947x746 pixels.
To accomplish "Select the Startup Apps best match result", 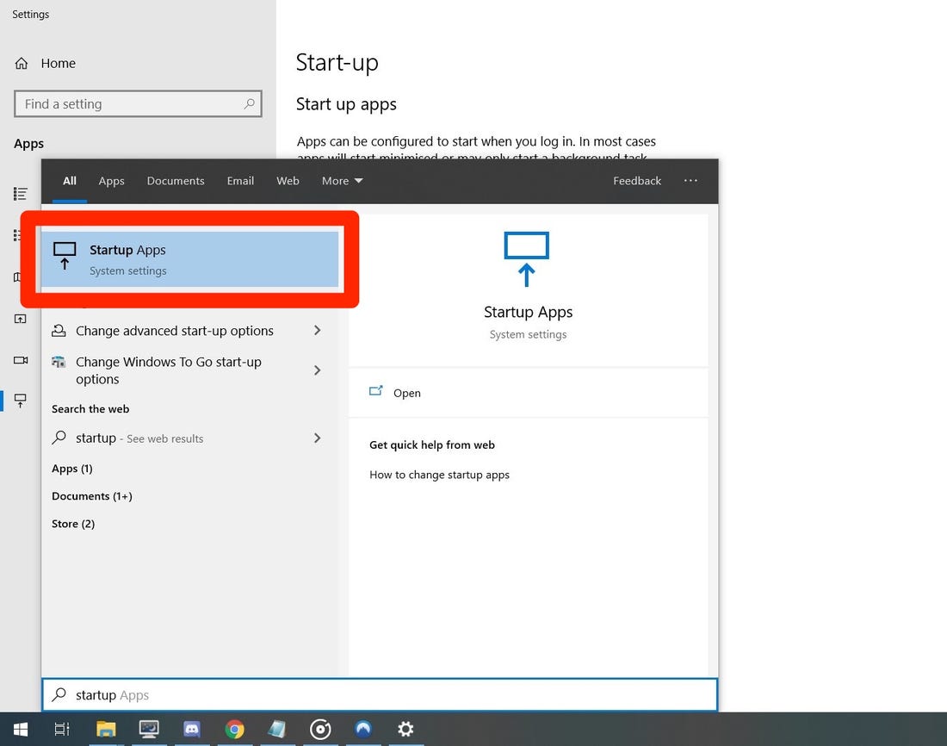I will (x=189, y=259).
